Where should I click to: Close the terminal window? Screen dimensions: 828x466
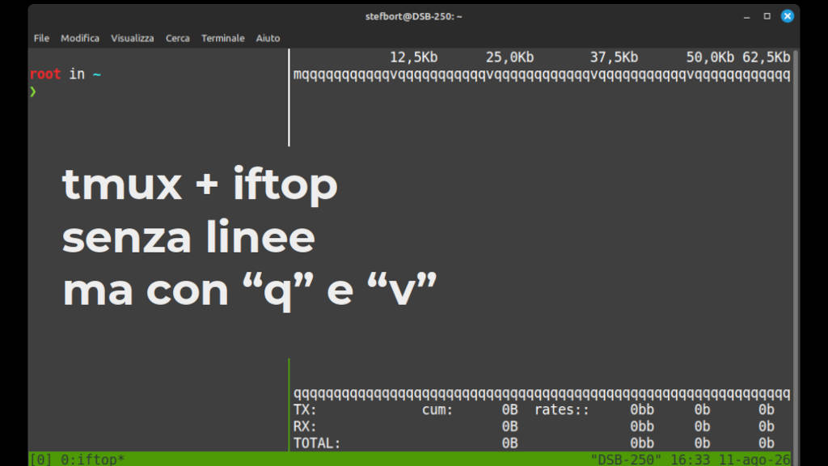click(788, 16)
